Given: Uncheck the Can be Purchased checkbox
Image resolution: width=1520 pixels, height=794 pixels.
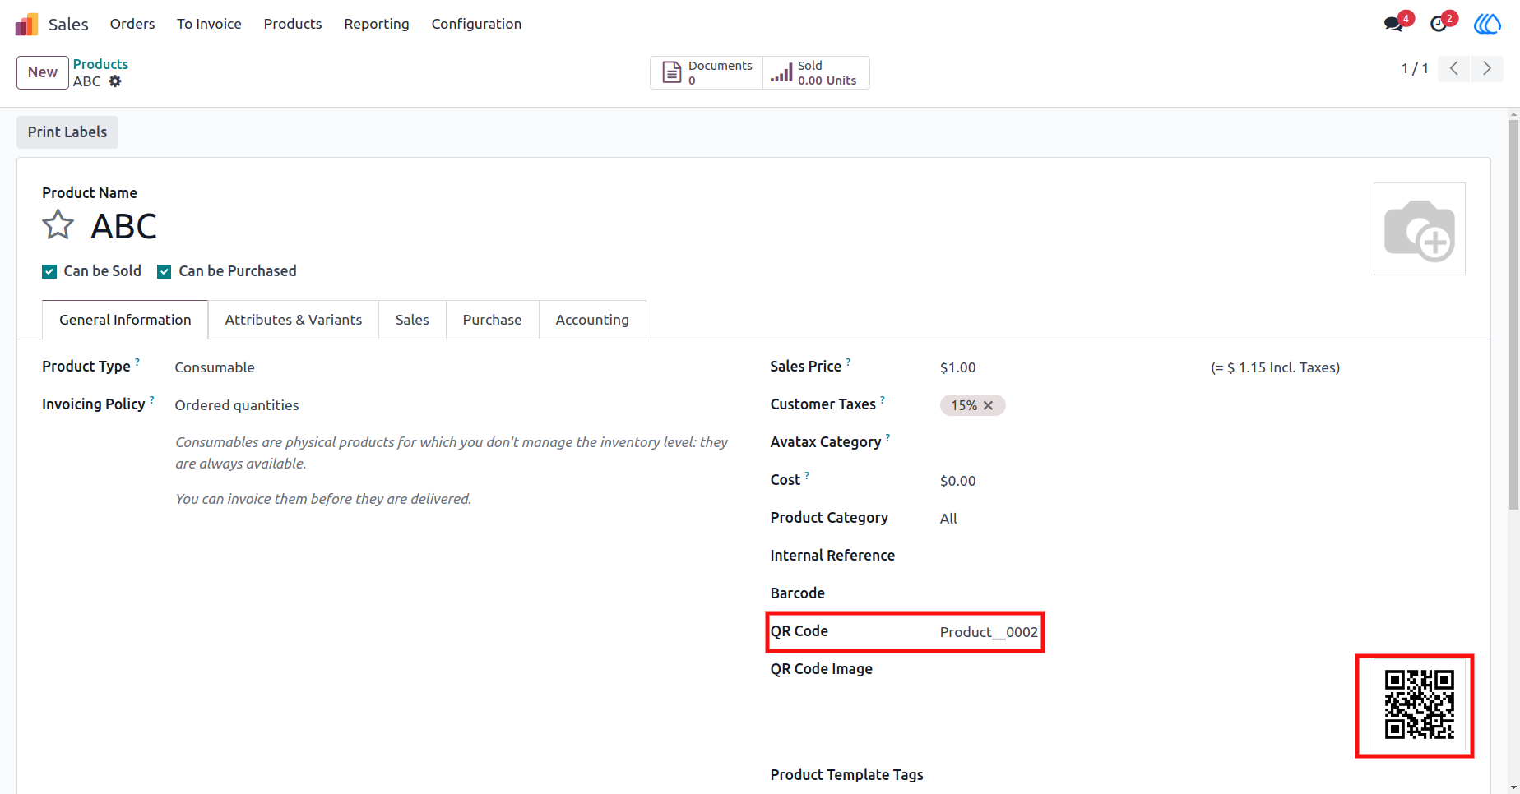Looking at the screenshot, I should pos(165,271).
